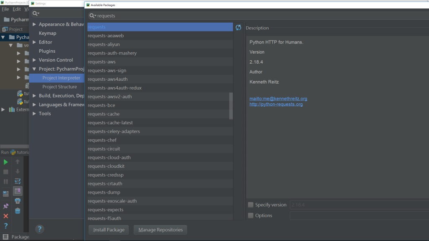Select the requests-credssp package
Image resolution: width=429 pixels, height=241 pixels.
pyautogui.click(x=160, y=175)
